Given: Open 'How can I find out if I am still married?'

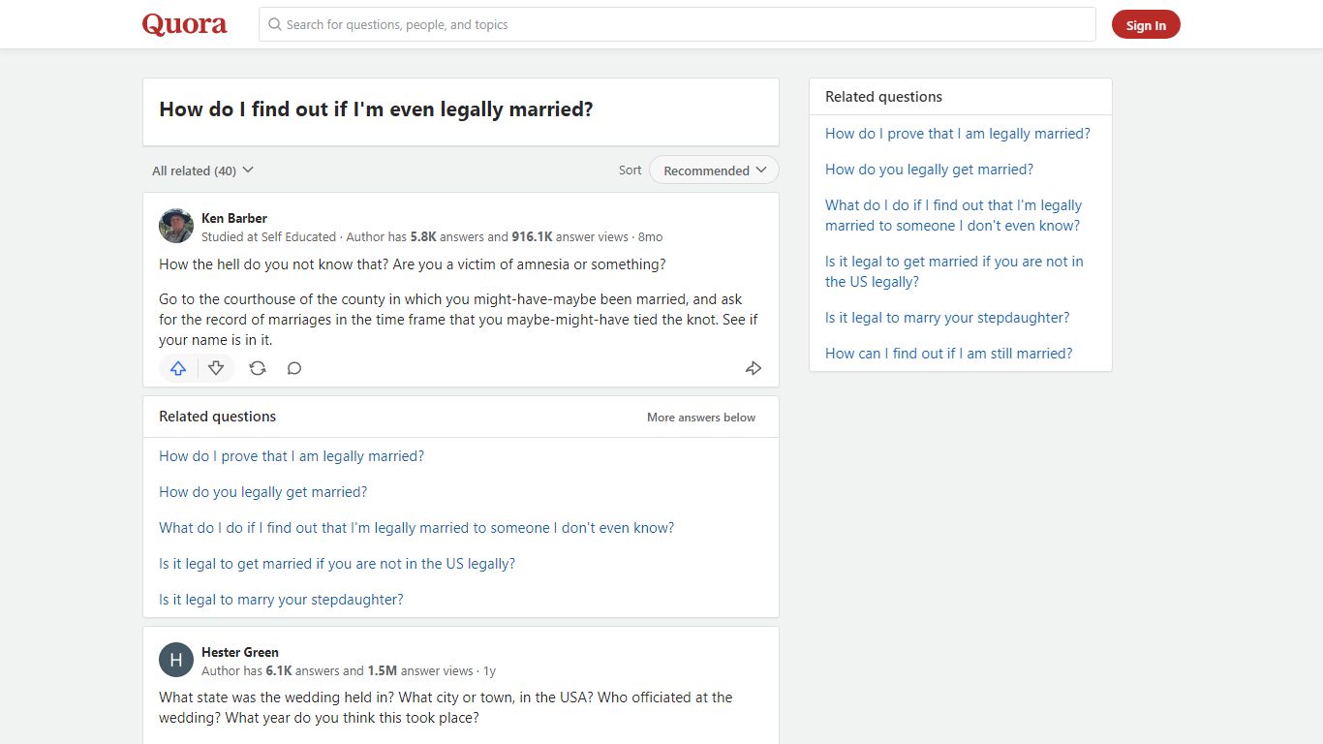Looking at the screenshot, I should click(x=949, y=354).
